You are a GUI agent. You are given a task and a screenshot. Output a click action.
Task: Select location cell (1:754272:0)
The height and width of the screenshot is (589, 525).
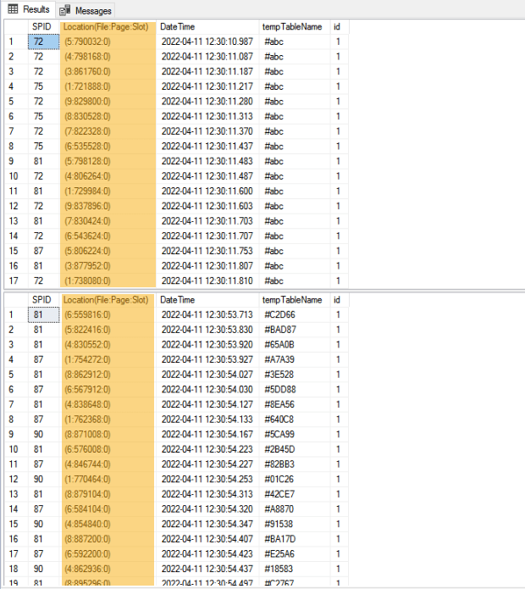coord(108,359)
